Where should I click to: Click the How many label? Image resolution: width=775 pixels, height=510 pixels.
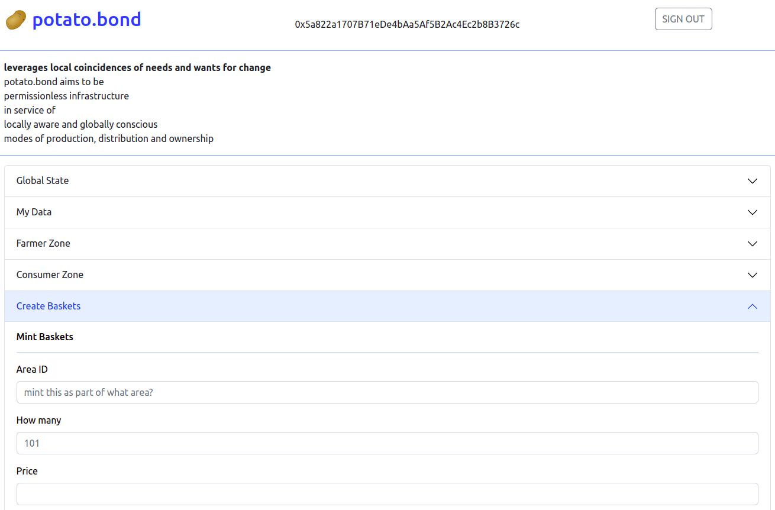[x=39, y=420]
